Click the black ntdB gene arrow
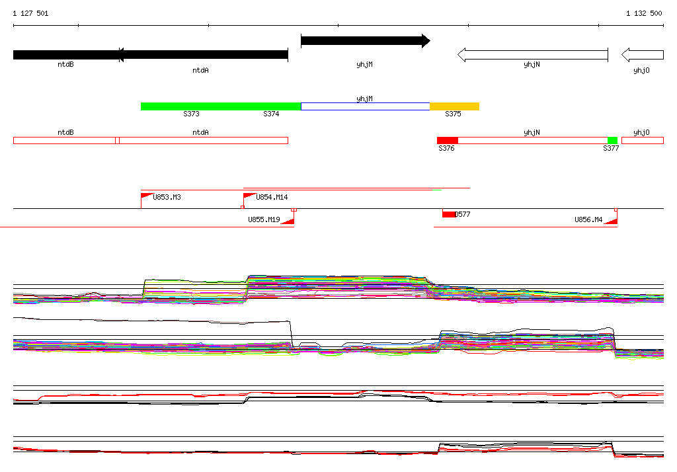Viewport: 677px width, 472px height. point(65,55)
